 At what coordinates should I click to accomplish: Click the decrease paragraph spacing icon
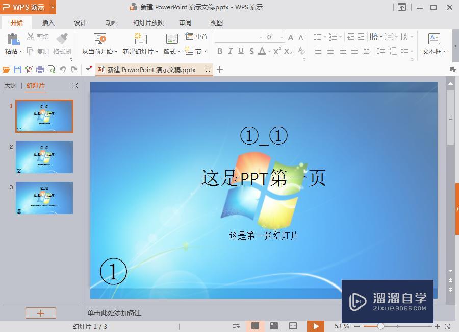pyautogui.click(x=393, y=51)
